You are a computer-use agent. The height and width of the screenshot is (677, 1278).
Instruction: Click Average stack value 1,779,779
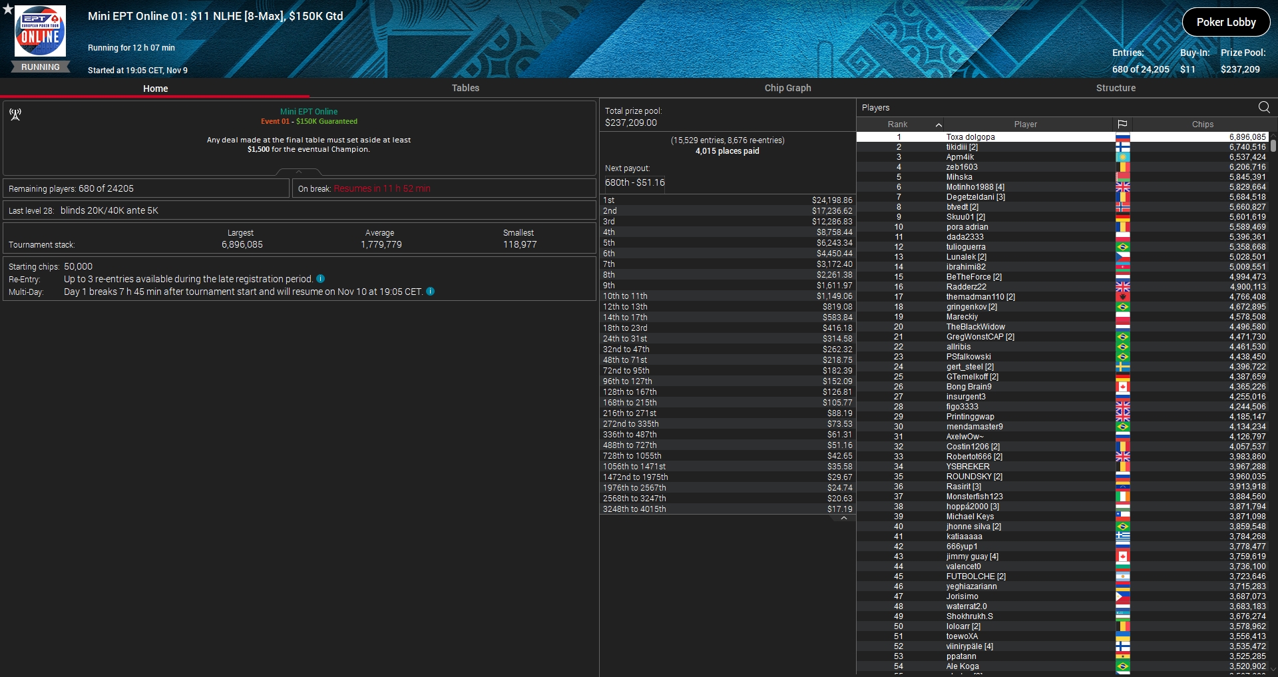[x=381, y=244]
